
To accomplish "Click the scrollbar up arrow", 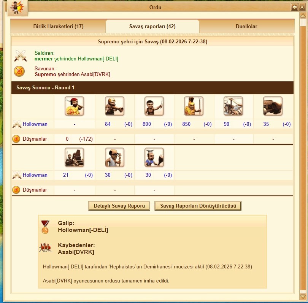I will click(x=303, y=16).
